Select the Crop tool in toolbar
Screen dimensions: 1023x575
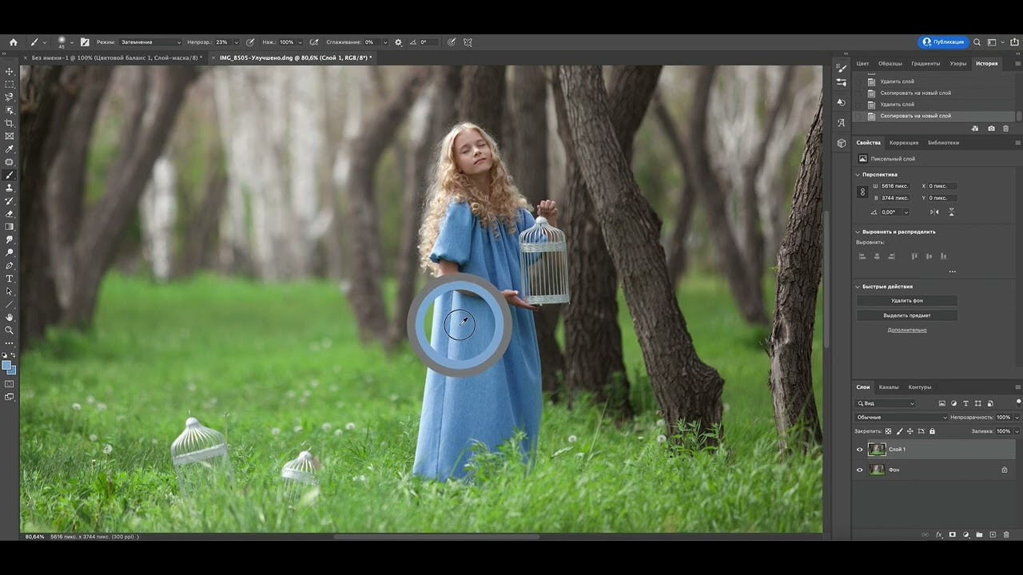10,123
